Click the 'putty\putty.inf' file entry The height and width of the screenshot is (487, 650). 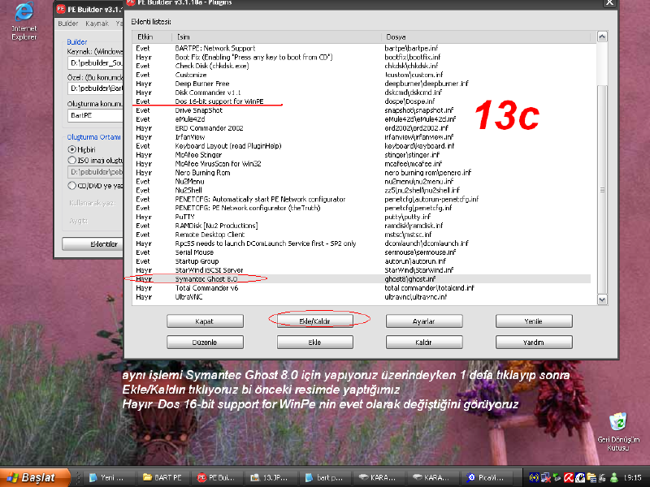[x=408, y=217]
